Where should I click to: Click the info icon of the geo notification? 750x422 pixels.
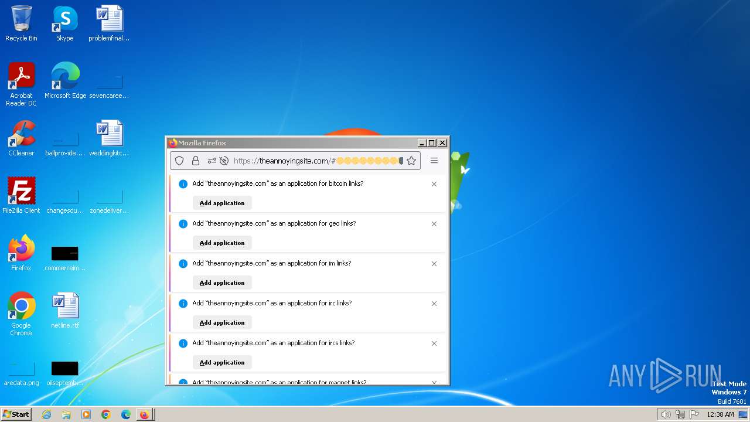pyautogui.click(x=183, y=224)
